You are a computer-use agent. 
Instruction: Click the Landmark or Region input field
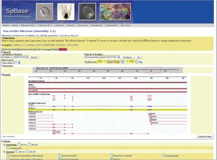pos(15,57)
